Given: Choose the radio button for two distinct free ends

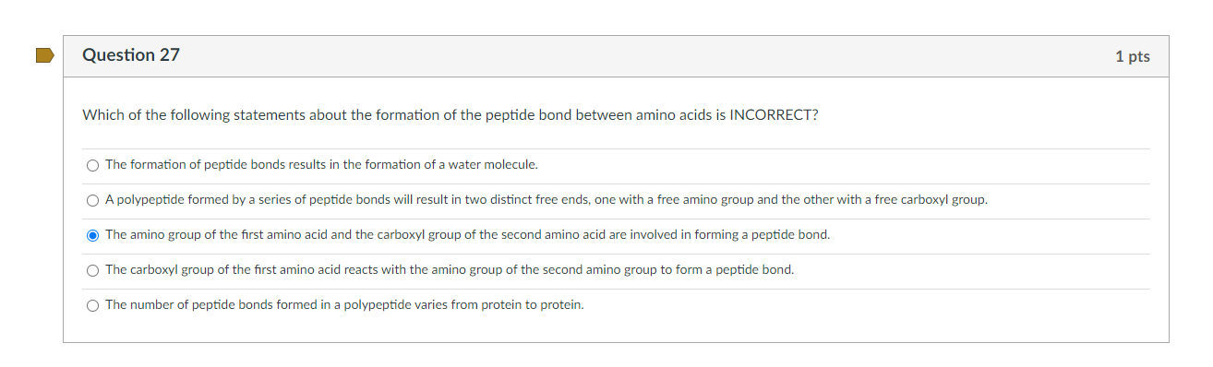Looking at the screenshot, I should [92, 200].
